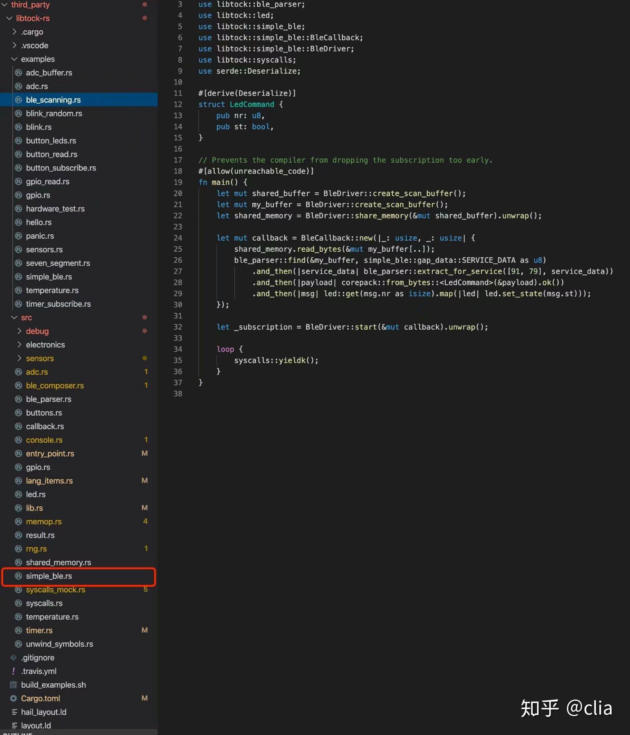The image size is (630, 735).
Task: Click the gear icon beside Cargo.toml
Action: click(13, 698)
